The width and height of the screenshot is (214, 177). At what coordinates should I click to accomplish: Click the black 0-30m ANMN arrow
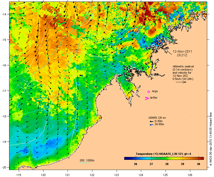(151, 121)
